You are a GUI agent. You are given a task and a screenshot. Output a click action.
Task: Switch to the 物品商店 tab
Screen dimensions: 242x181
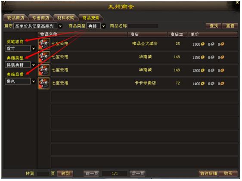click(x=16, y=18)
